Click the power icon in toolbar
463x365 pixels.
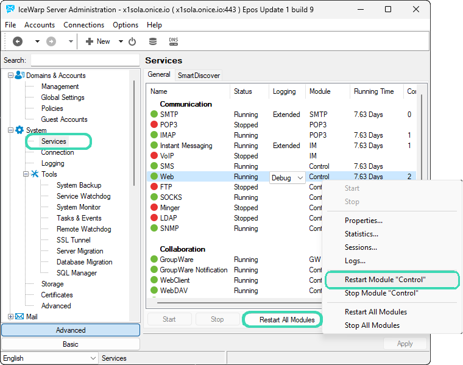(x=132, y=41)
